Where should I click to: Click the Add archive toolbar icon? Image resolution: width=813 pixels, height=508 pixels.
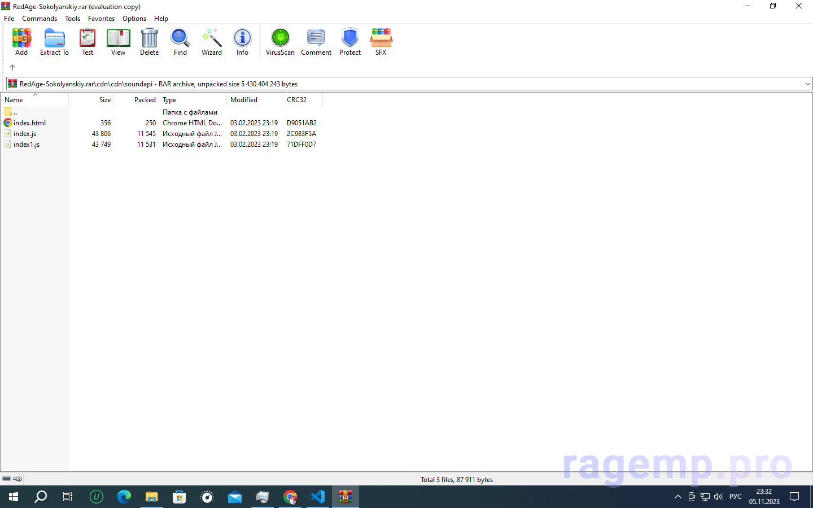click(x=21, y=42)
